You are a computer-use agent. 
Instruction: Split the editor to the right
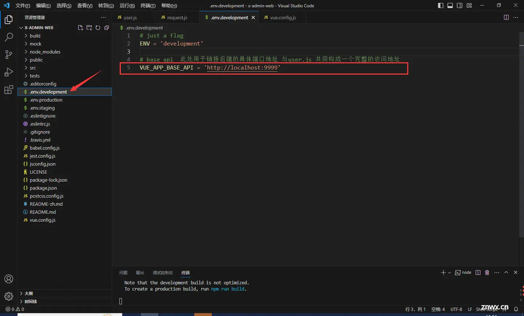[506, 17]
